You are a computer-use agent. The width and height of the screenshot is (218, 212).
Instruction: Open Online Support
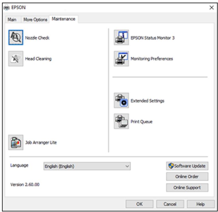click(187, 188)
